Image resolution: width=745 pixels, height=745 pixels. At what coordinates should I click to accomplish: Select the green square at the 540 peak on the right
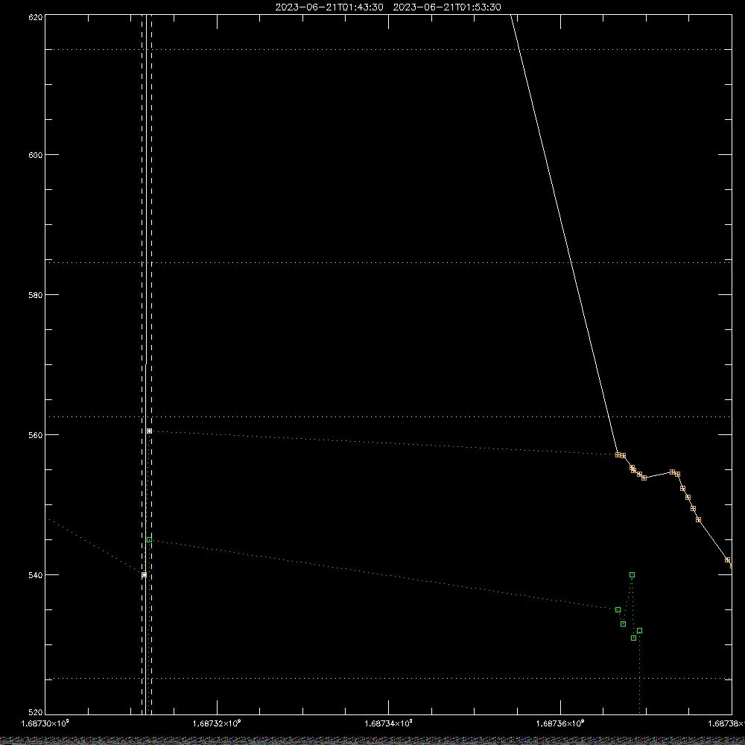click(x=632, y=575)
